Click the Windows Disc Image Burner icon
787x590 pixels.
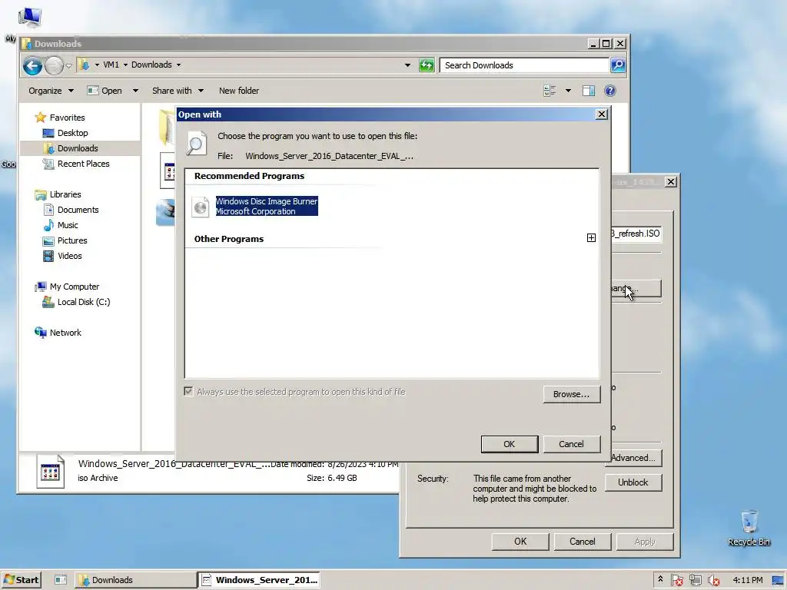click(201, 207)
